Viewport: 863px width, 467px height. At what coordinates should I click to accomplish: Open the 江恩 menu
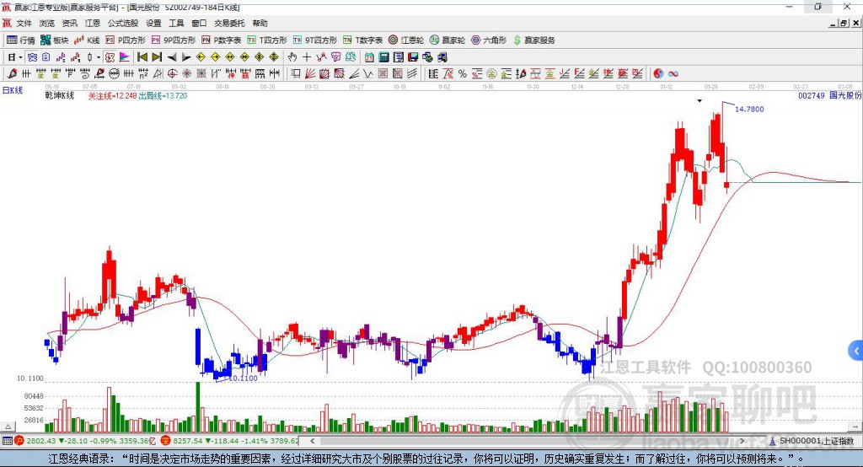click(93, 23)
